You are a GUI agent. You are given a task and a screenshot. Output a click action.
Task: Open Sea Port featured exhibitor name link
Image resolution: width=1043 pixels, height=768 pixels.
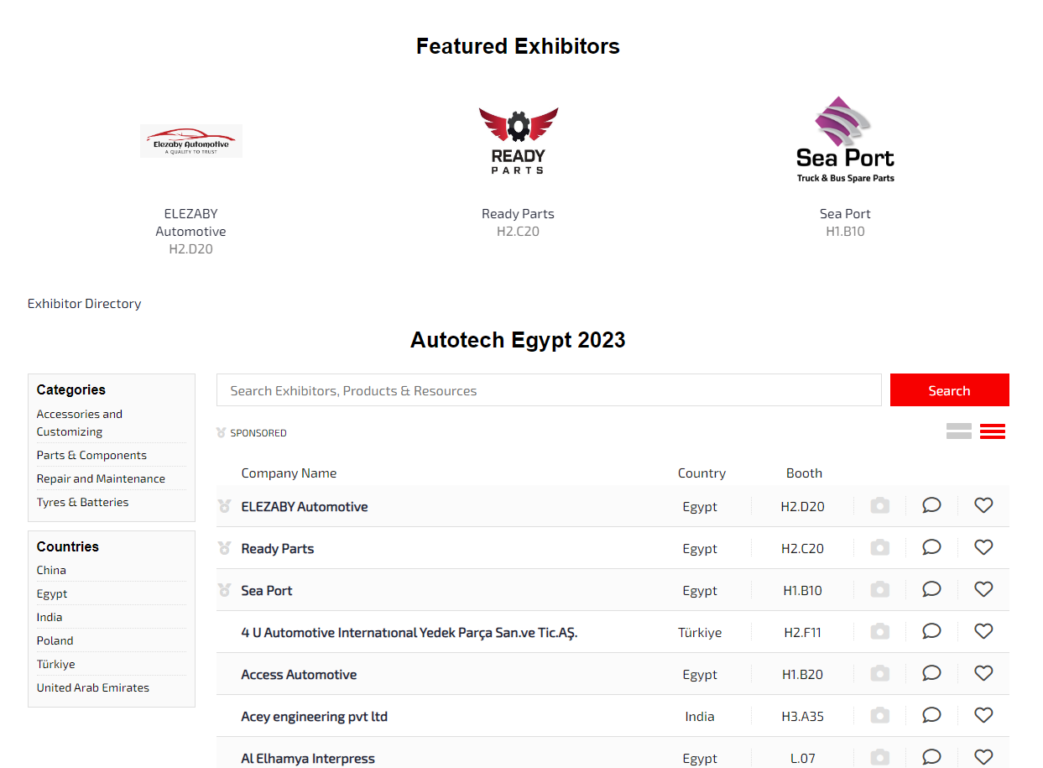[845, 213]
